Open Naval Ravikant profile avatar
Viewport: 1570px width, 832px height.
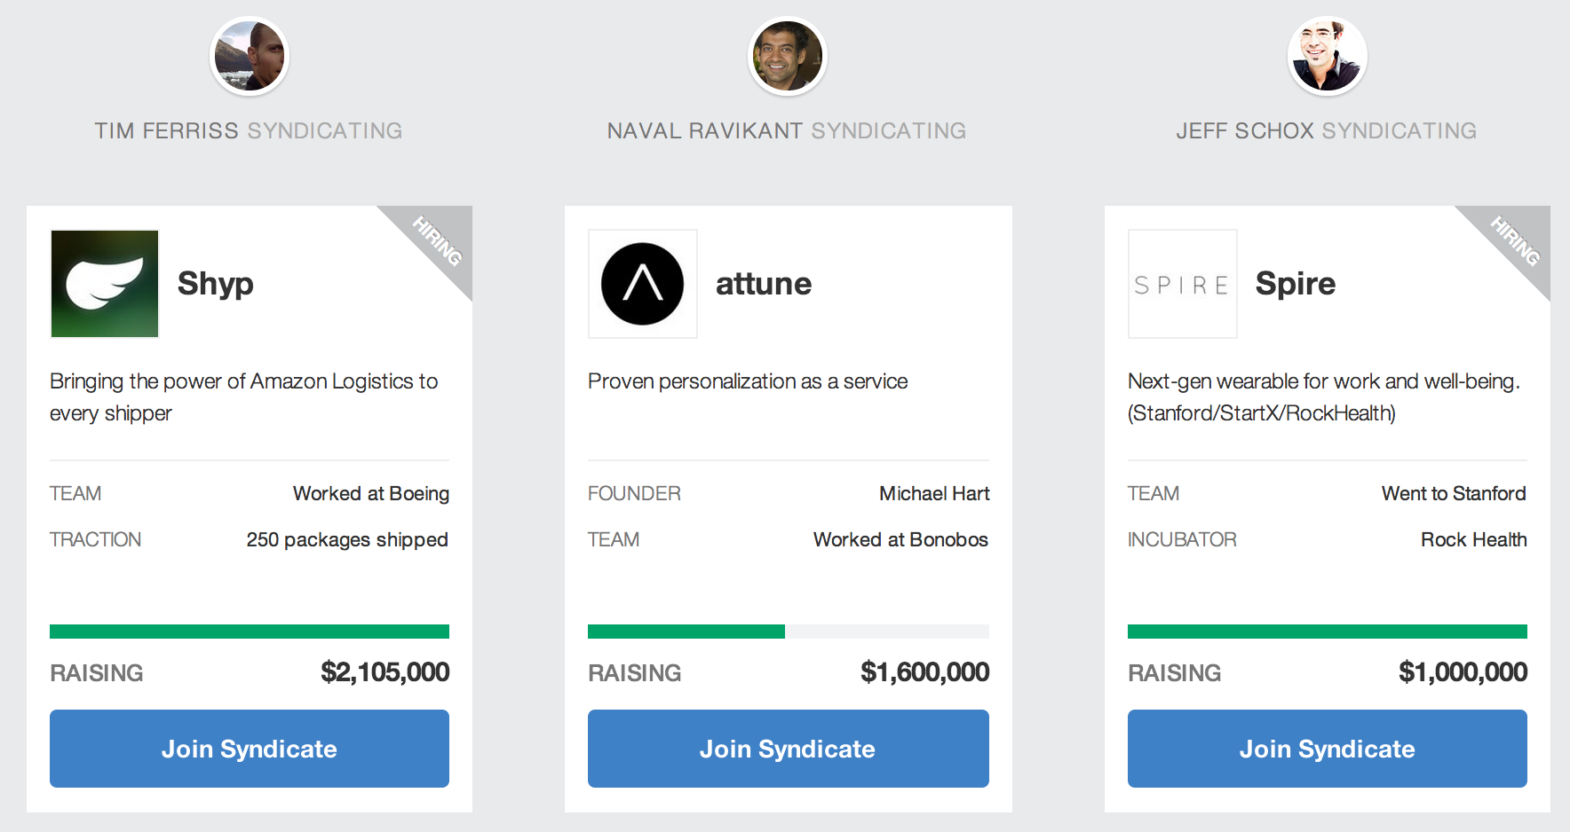(x=787, y=56)
